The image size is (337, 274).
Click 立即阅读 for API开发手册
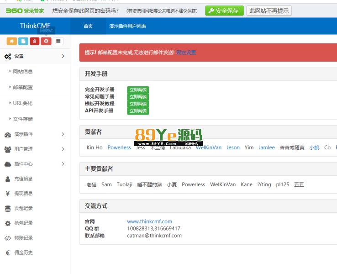(138, 111)
